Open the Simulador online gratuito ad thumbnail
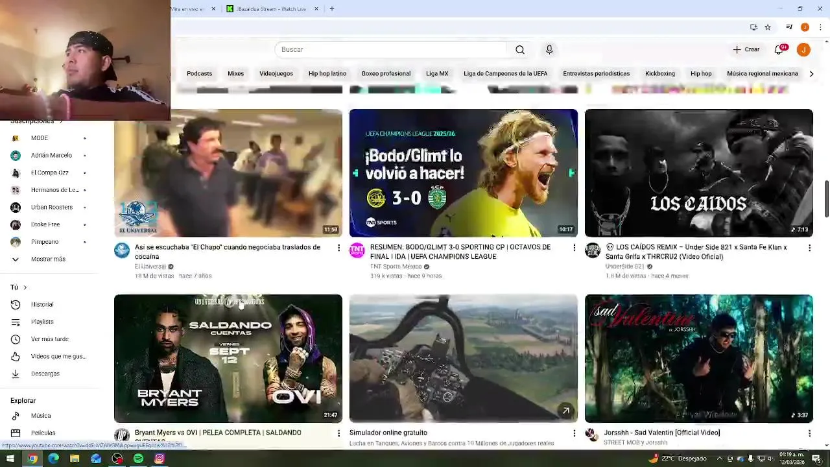 pyautogui.click(x=464, y=359)
